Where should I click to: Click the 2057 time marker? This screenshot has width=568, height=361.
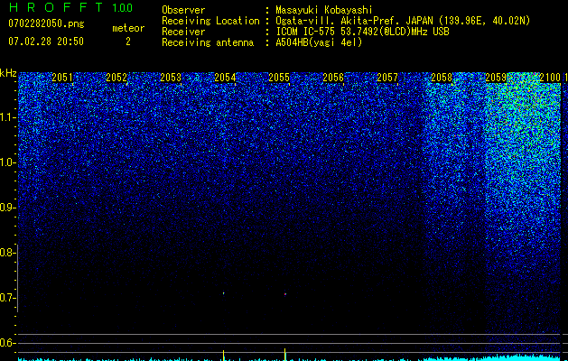tap(387, 78)
